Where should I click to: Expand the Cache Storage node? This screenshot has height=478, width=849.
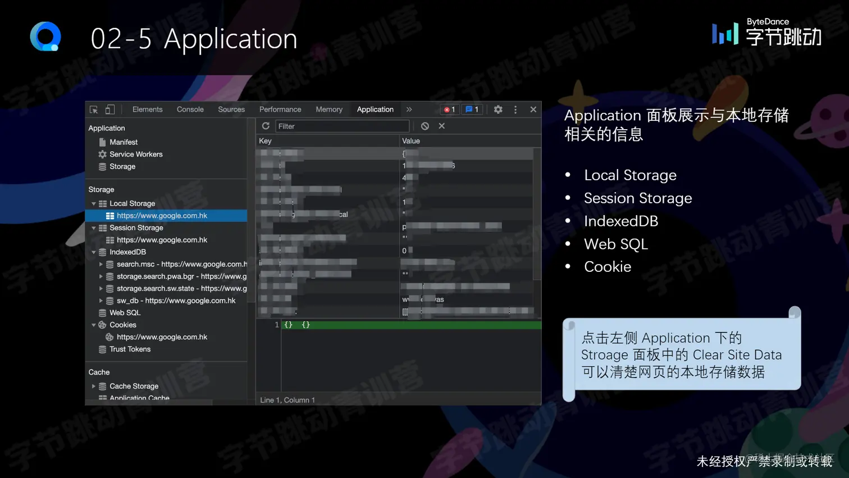pyautogui.click(x=94, y=386)
